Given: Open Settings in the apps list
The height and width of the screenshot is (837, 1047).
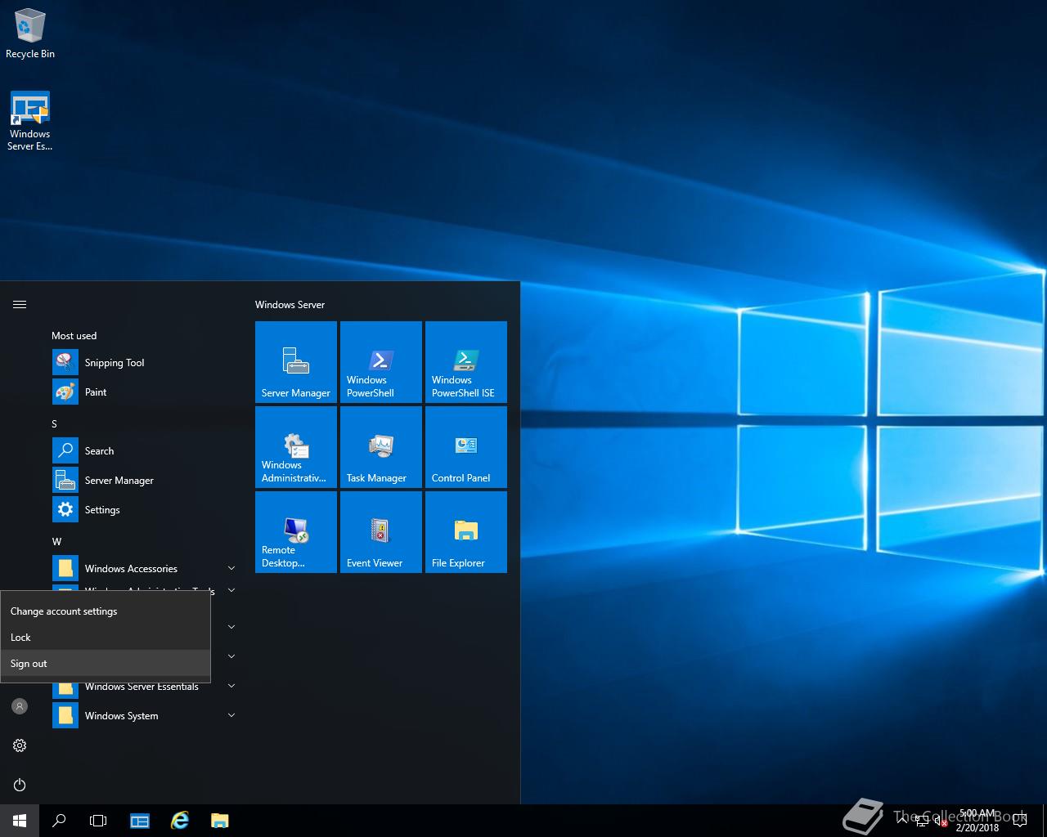Looking at the screenshot, I should (144, 510).
